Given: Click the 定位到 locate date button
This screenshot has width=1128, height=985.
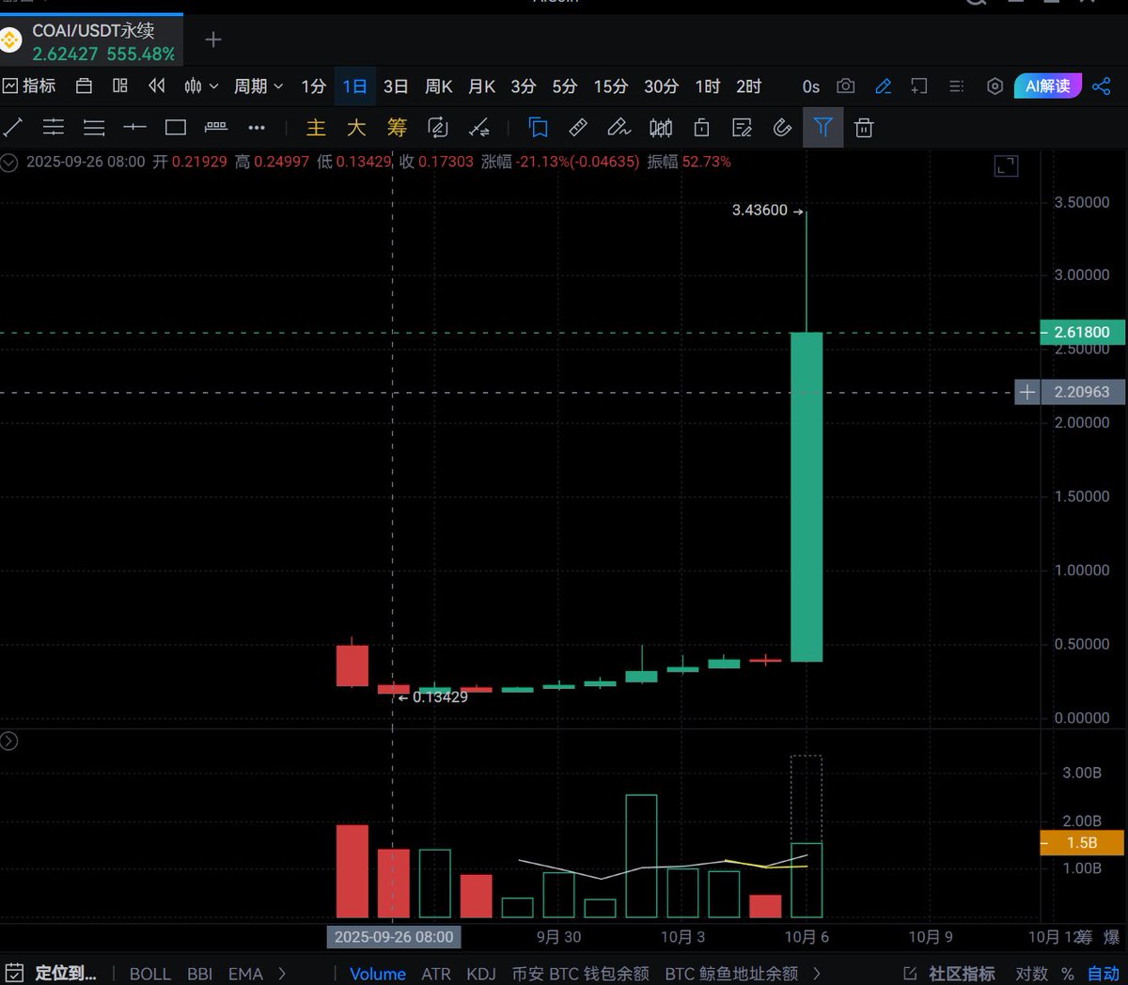Looking at the screenshot, I should pos(53,974).
